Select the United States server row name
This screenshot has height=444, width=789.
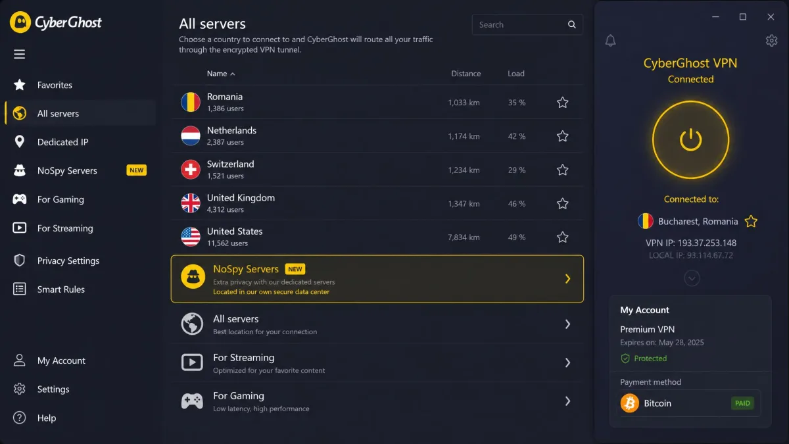235,232
